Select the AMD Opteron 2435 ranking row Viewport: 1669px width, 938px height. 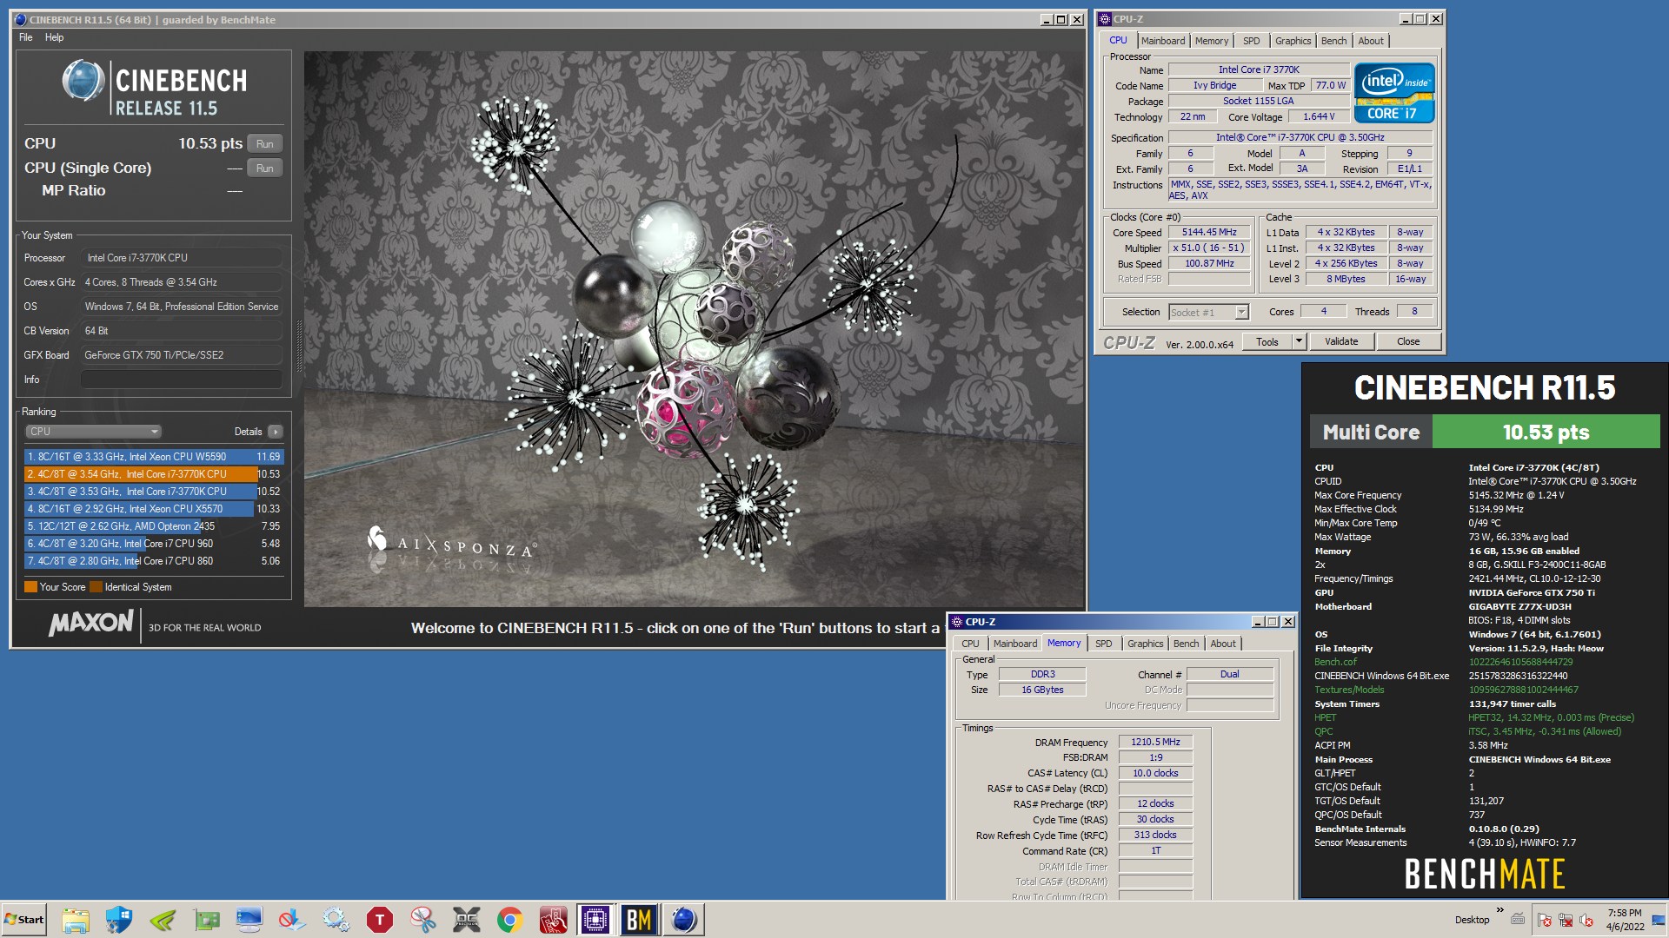[x=154, y=526]
